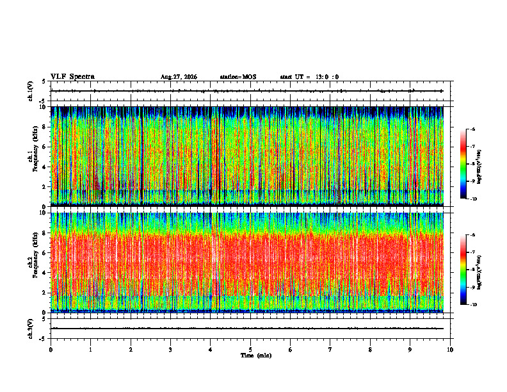Click time axis tick label "2"
This screenshot has height=392, width=507.
[x=131, y=350]
